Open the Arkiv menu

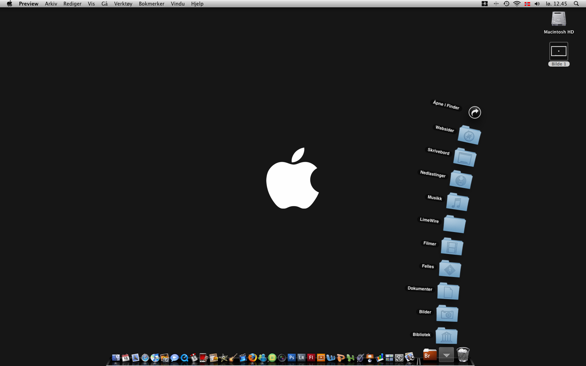51,3
